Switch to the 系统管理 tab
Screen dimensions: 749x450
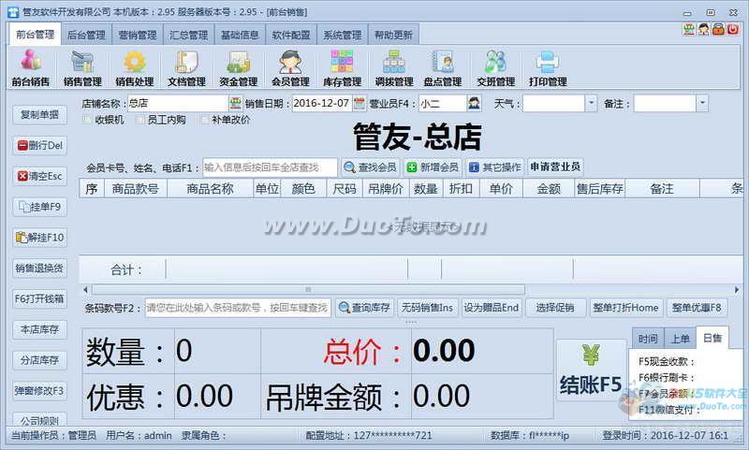point(343,35)
